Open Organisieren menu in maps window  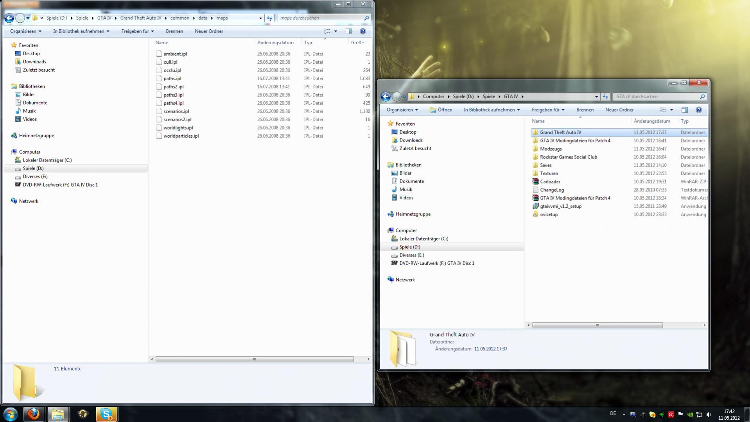26,31
